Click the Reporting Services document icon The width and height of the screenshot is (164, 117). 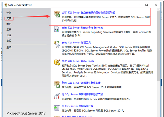pos(57,29)
